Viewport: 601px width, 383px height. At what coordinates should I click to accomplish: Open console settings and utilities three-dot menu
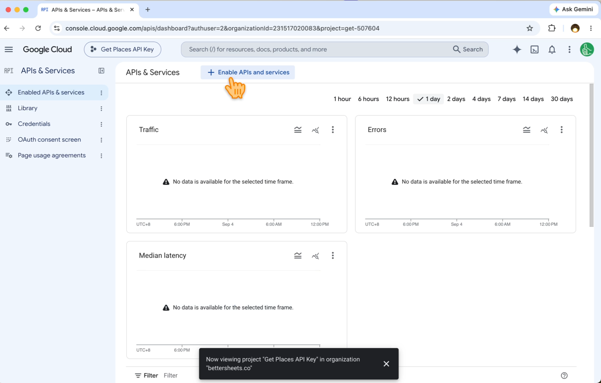tap(569, 50)
